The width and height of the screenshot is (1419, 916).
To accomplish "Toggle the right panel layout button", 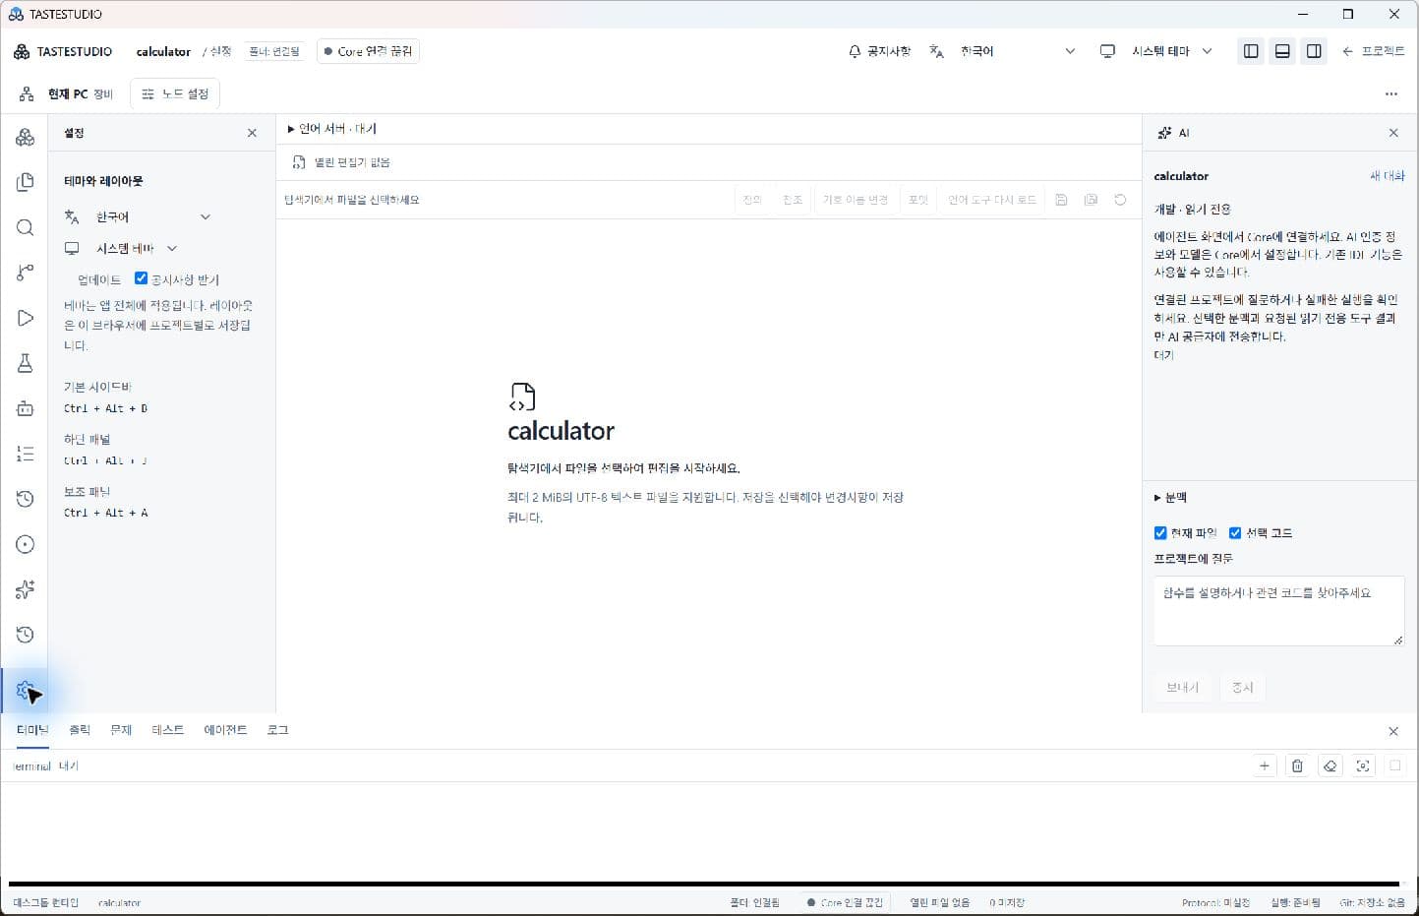I will pos(1314,51).
